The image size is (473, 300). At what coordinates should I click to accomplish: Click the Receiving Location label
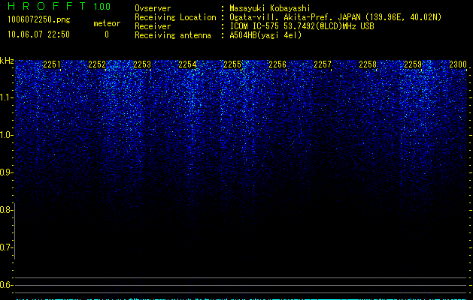pyautogui.click(x=175, y=17)
